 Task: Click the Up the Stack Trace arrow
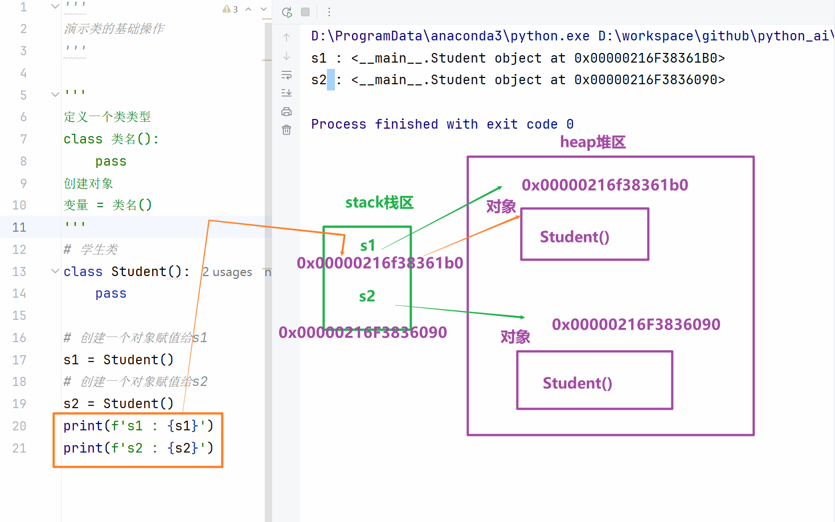pos(286,38)
